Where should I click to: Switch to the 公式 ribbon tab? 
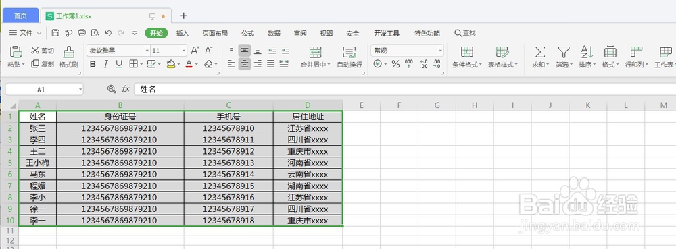pyautogui.click(x=247, y=33)
